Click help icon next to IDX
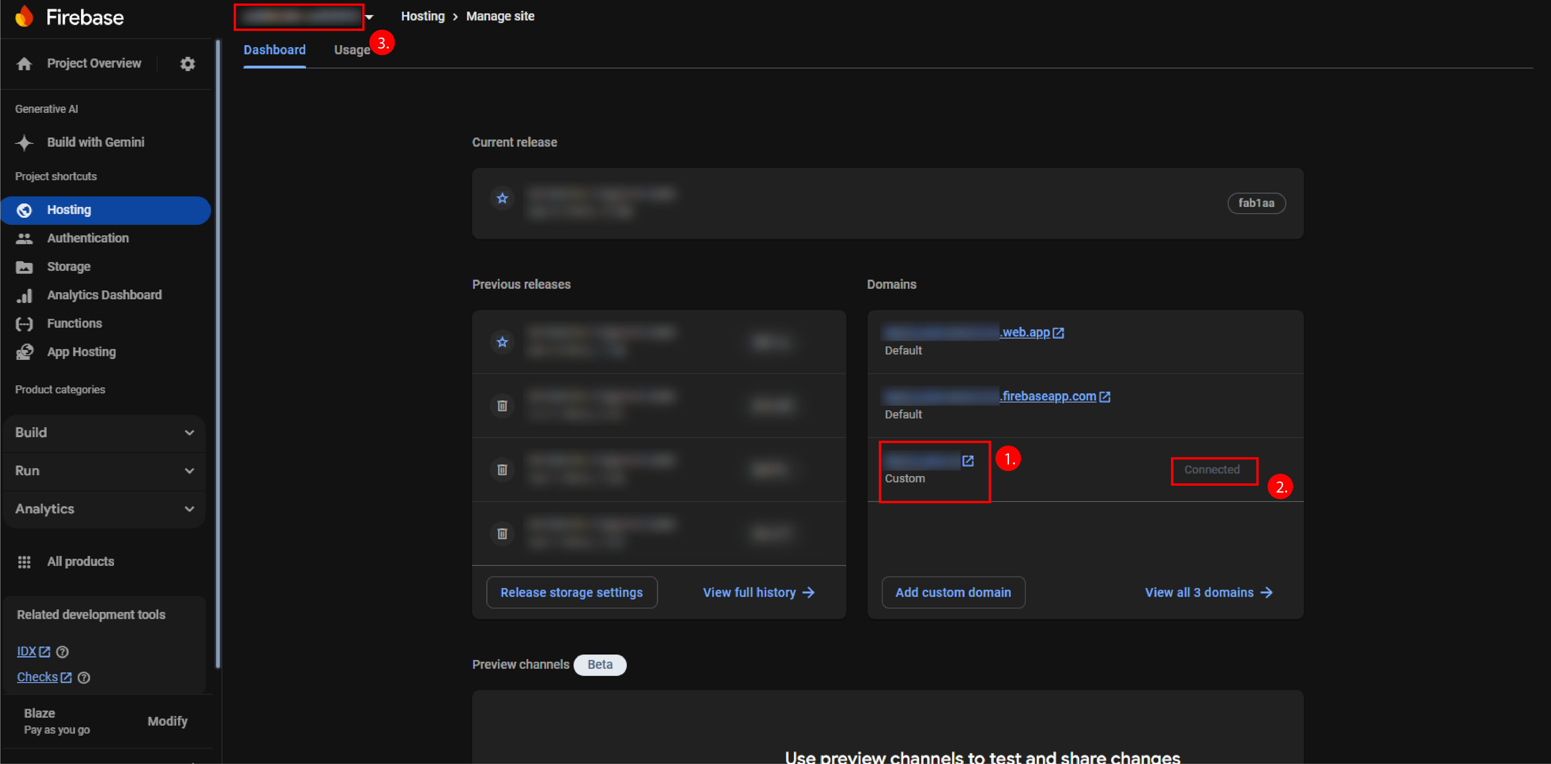This screenshot has width=1551, height=764. pos(62,651)
